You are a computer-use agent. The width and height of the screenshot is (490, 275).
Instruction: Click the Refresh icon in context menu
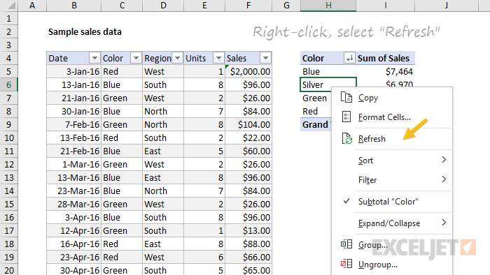[346, 139]
